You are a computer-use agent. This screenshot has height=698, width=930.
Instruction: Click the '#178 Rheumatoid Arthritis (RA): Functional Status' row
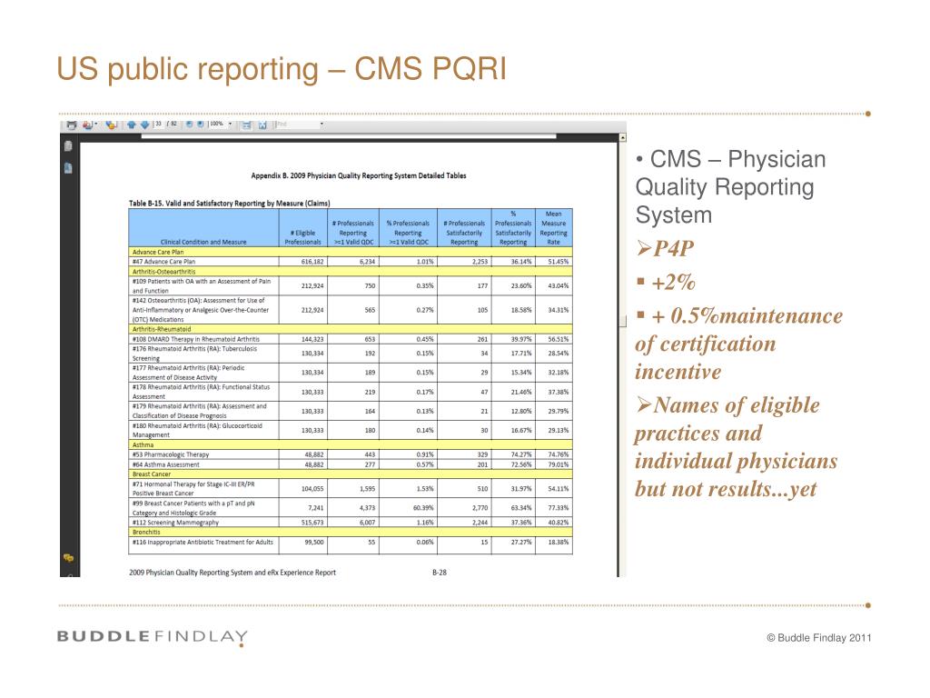tap(351, 392)
